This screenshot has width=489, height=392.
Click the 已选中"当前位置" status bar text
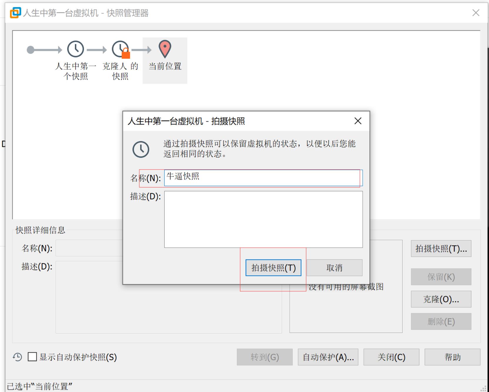[x=39, y=386]
